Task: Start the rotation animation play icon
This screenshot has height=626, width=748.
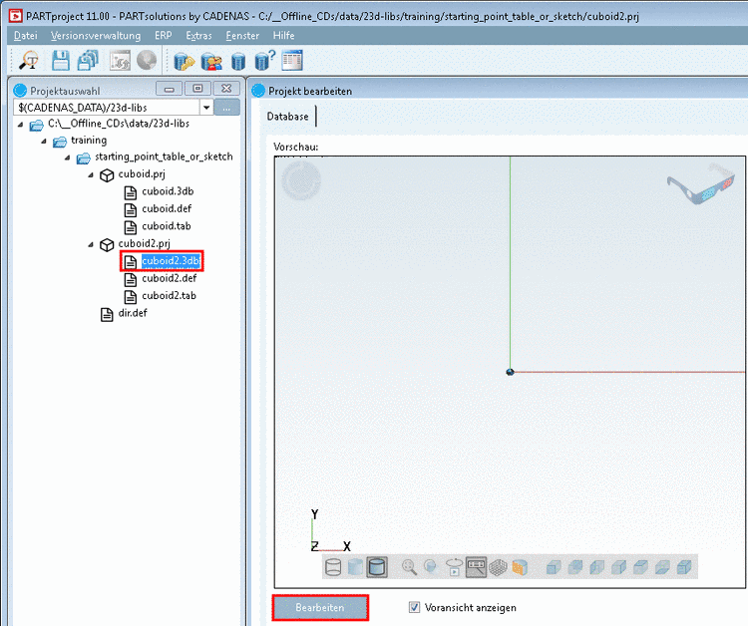Action: pyautogui.click(x=454, y=567)
